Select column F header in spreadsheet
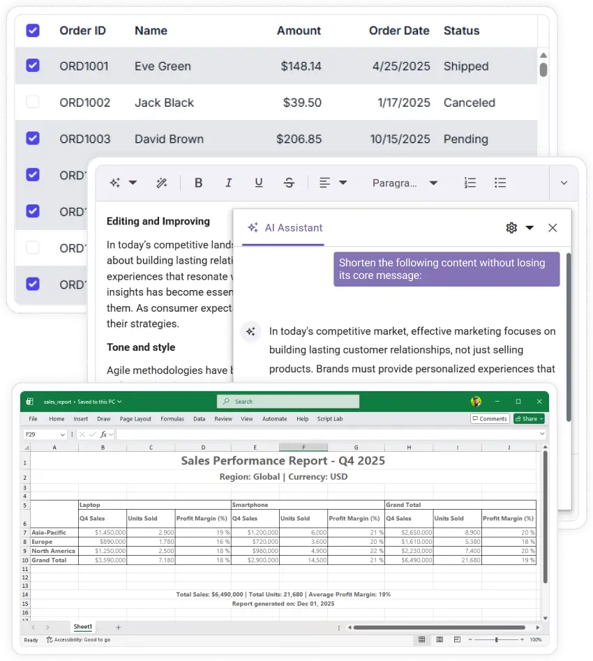The height and width of the screenshot is (661, 593). point(303,447)
